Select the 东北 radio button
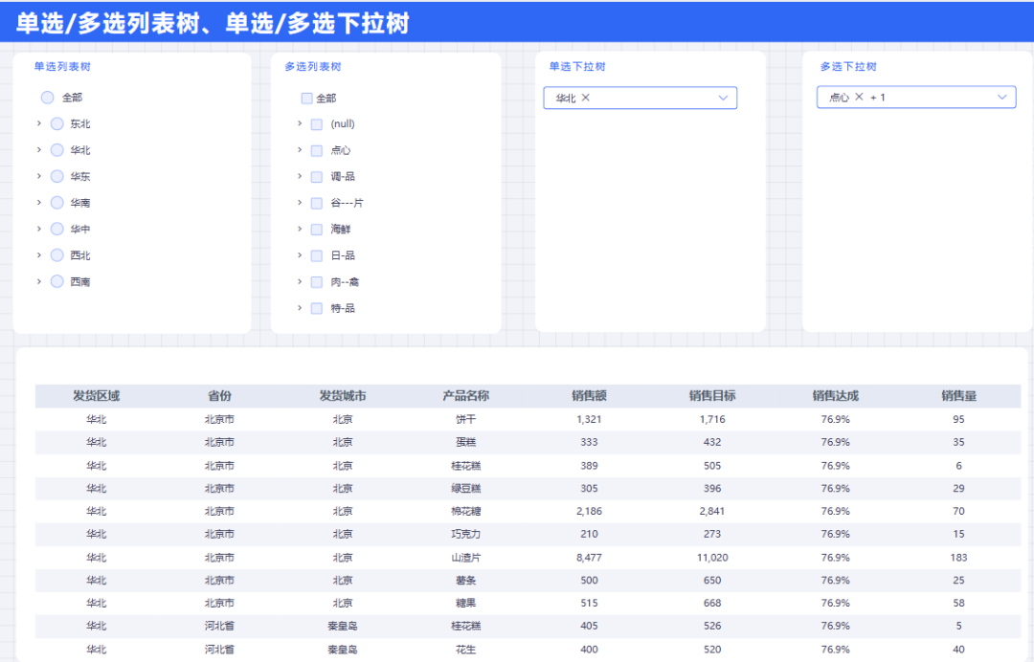Image resolution: width=1034 pixels, height=662 pixels. point(57,123)
